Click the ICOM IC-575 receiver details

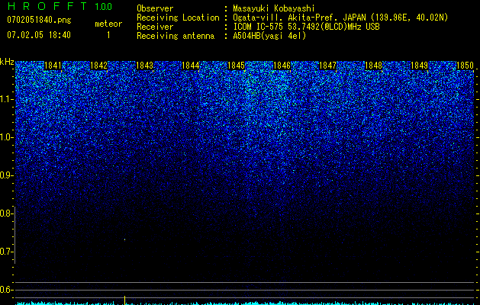[306, 27]
